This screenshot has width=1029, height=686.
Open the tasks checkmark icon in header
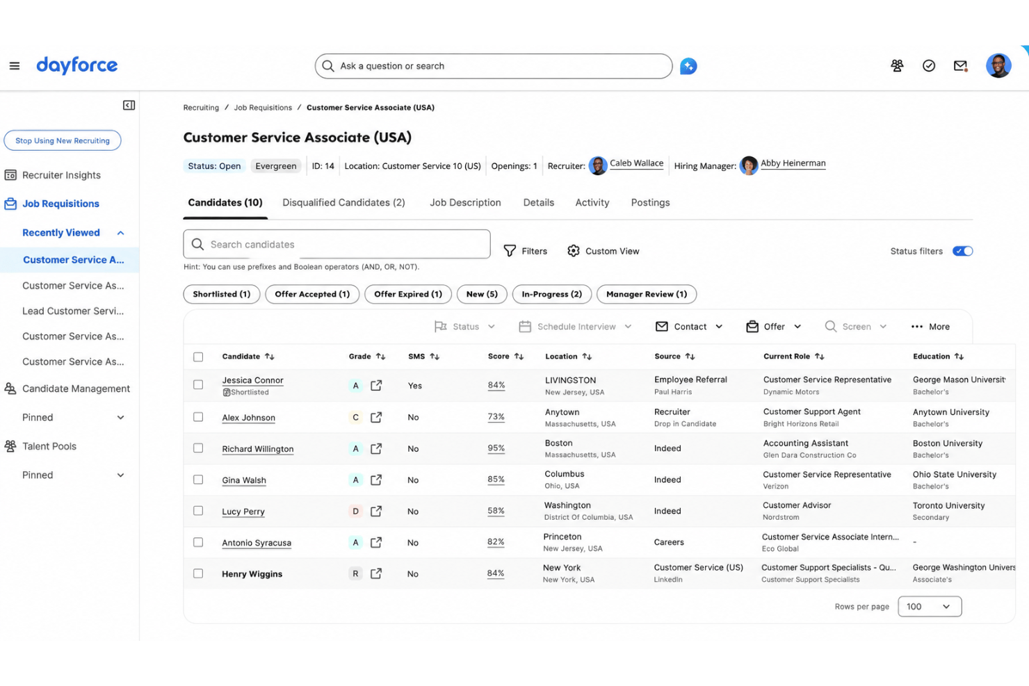[929, 65]
